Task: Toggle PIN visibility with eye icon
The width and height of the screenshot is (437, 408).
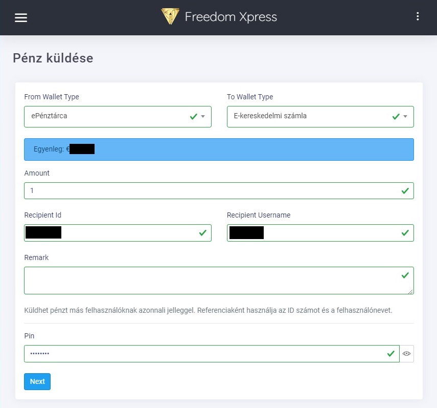Action: click(407, 354)
